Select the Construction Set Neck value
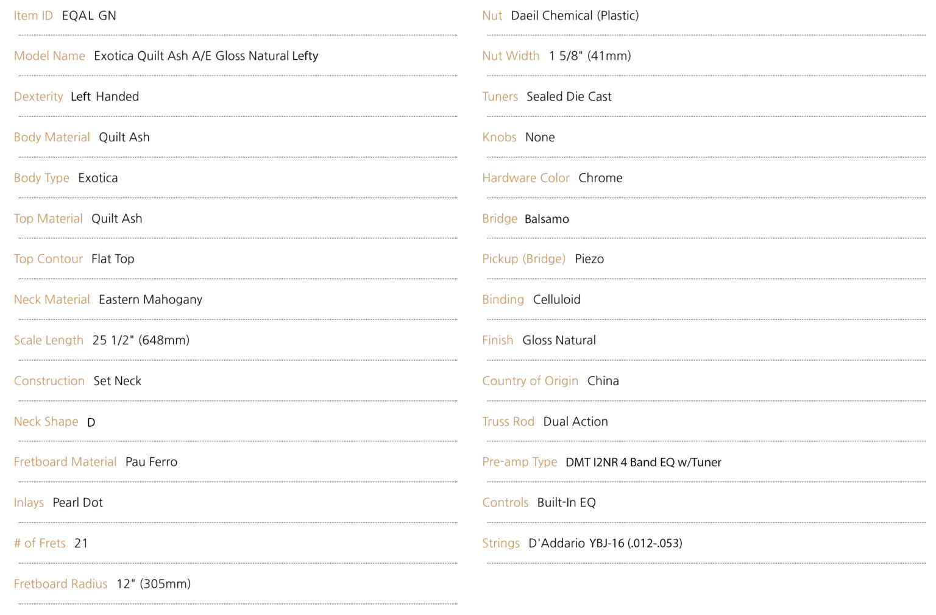The width and height of the screenshot is (936, 615). coord(118,381)
